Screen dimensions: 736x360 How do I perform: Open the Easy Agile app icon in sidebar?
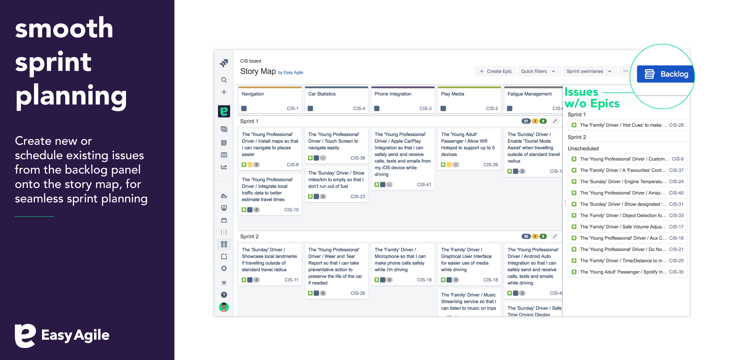[224, 111]
